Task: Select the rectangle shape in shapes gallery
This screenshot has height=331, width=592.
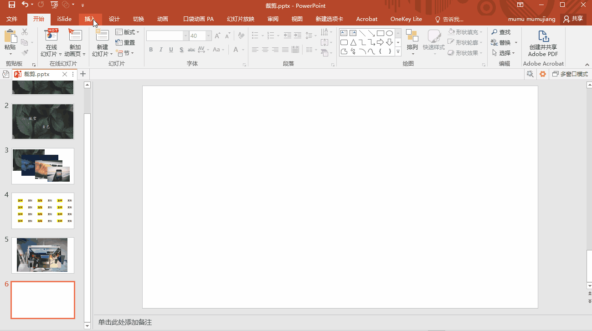Action: point(381,33)
